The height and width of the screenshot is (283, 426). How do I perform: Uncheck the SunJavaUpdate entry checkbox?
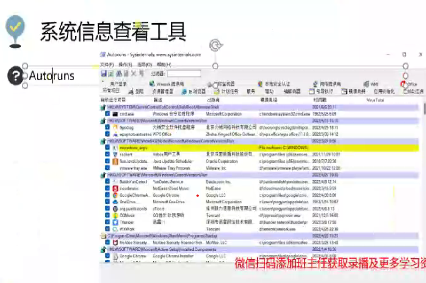108,161
